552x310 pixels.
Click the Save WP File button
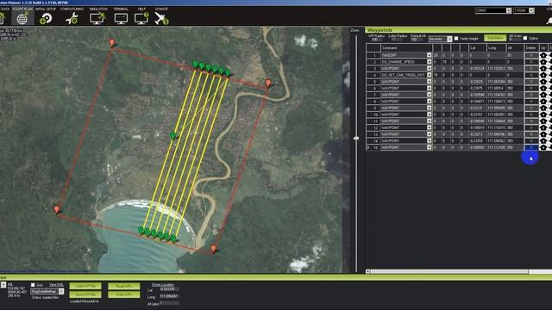(85, 294)
